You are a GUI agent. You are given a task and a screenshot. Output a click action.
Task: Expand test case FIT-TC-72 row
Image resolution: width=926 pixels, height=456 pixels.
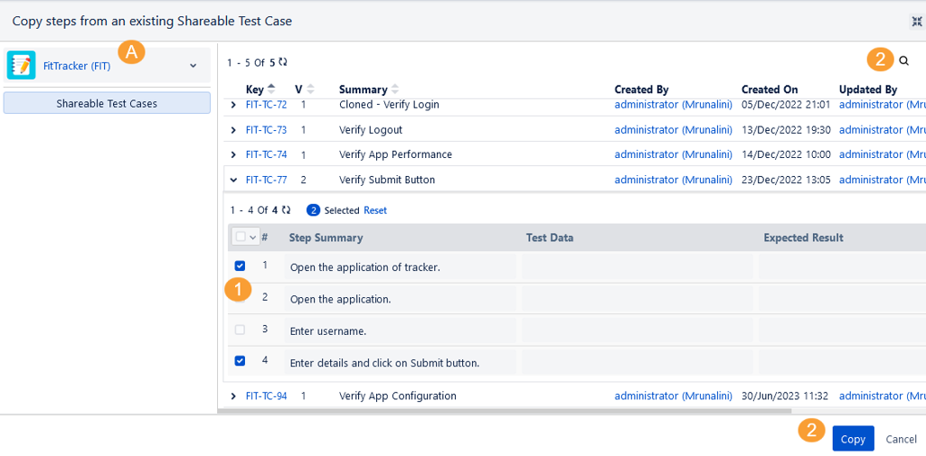[x=232, y=105]
